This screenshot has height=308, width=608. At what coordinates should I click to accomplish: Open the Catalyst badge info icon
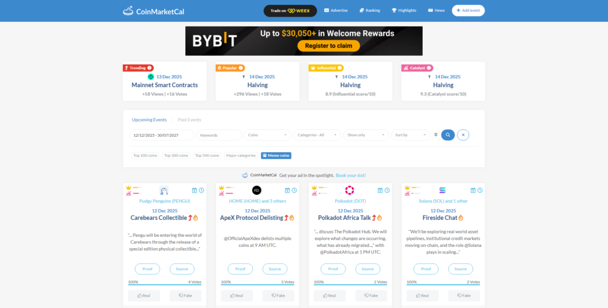[x=429, y=68]
